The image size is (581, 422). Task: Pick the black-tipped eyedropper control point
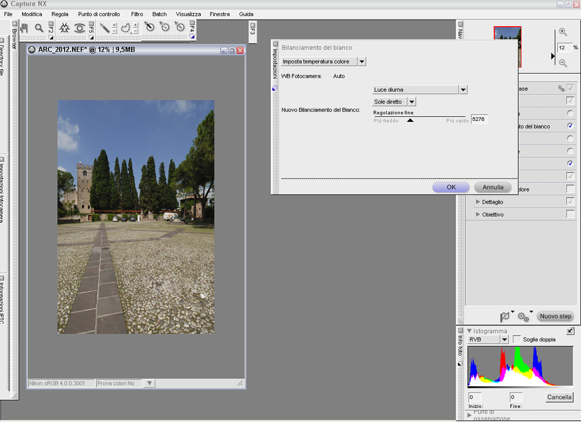(x=149, y=27)
